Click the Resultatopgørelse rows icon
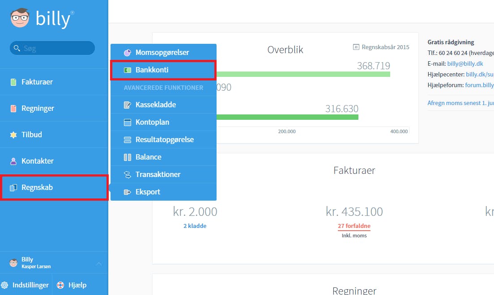494x295 pixels. (x=127, y=140)
